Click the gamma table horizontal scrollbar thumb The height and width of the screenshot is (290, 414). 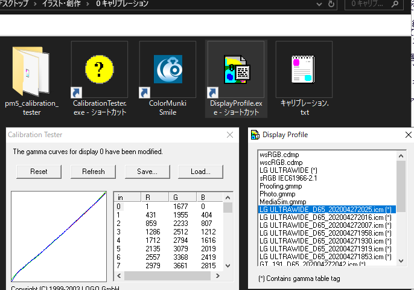[x=167, y=275]
